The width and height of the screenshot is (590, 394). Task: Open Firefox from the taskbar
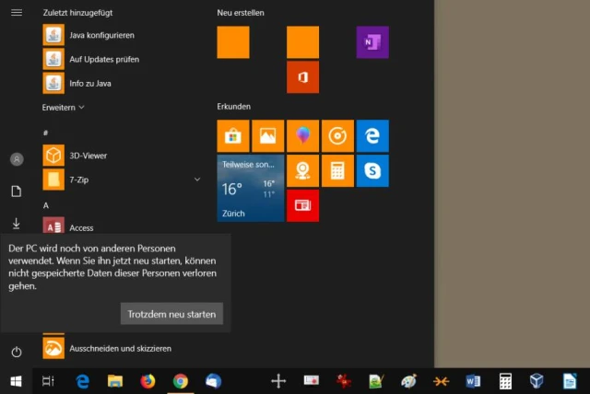147,380
